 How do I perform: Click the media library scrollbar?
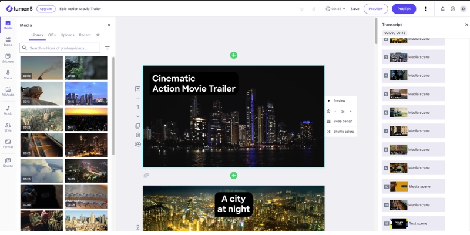tap(113, 106)
